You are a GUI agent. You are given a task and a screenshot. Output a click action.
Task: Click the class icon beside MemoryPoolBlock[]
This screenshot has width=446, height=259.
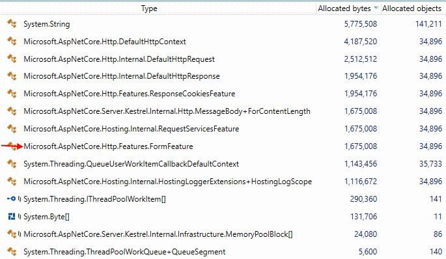pyautogui.click(x=12, y=234)
